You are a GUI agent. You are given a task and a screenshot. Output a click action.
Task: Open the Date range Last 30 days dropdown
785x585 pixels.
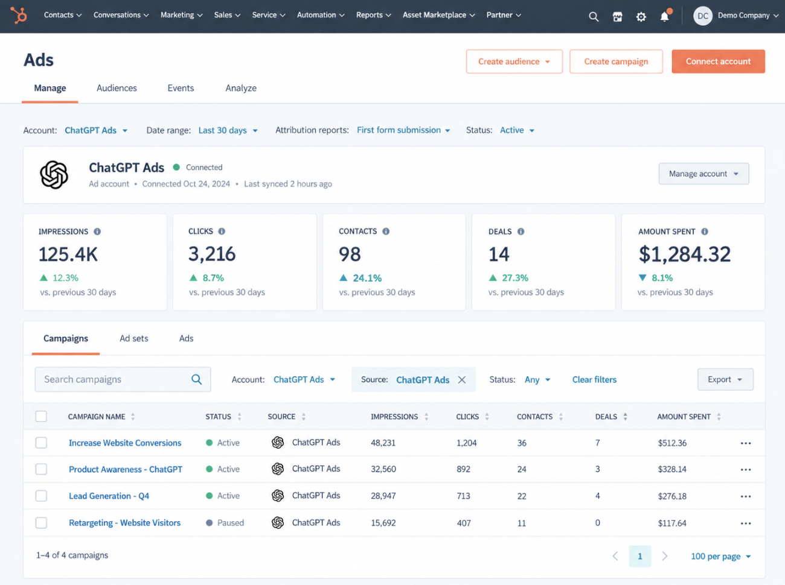tap(228, 130)
